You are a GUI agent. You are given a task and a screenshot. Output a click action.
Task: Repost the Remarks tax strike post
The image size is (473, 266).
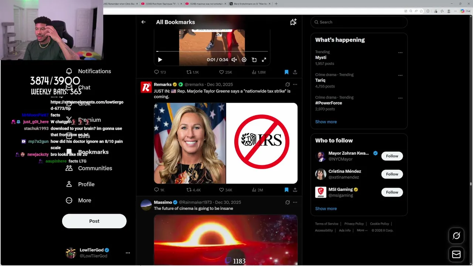[x=193, y=190]
